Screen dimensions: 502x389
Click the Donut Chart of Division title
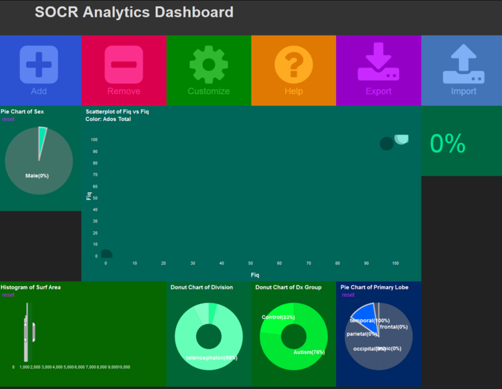[x=201, y=287]
